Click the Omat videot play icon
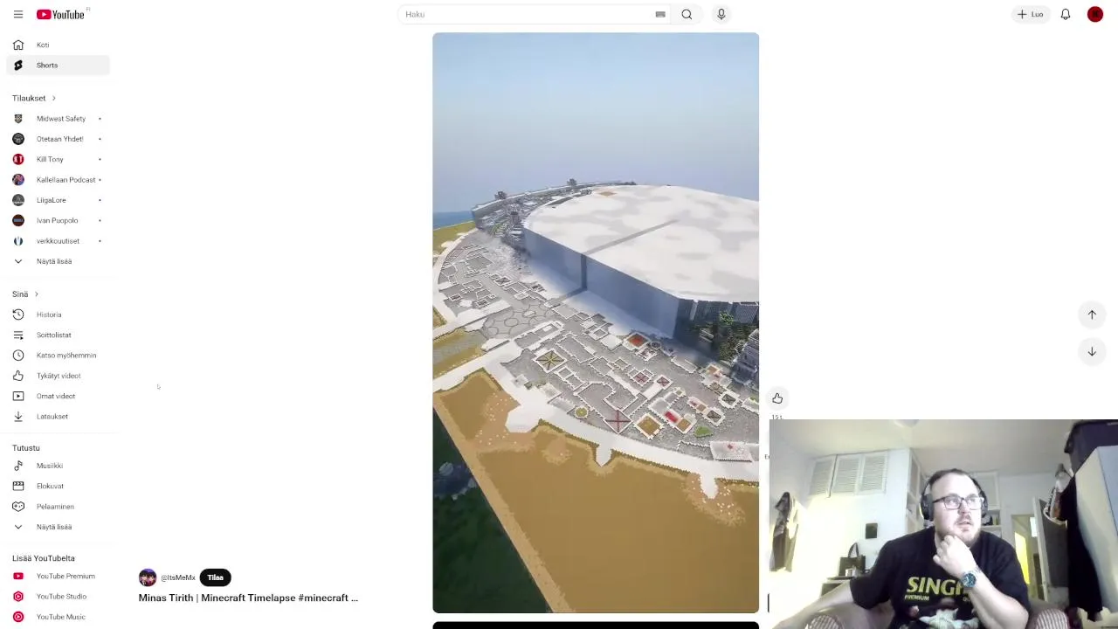1118x629 pixels. (18, 396)
